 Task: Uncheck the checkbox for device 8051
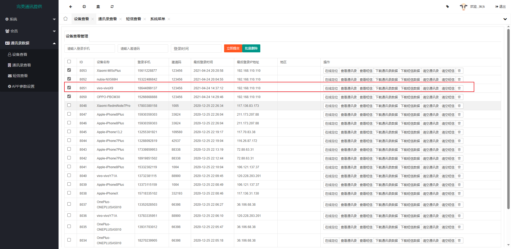(69, 88)
